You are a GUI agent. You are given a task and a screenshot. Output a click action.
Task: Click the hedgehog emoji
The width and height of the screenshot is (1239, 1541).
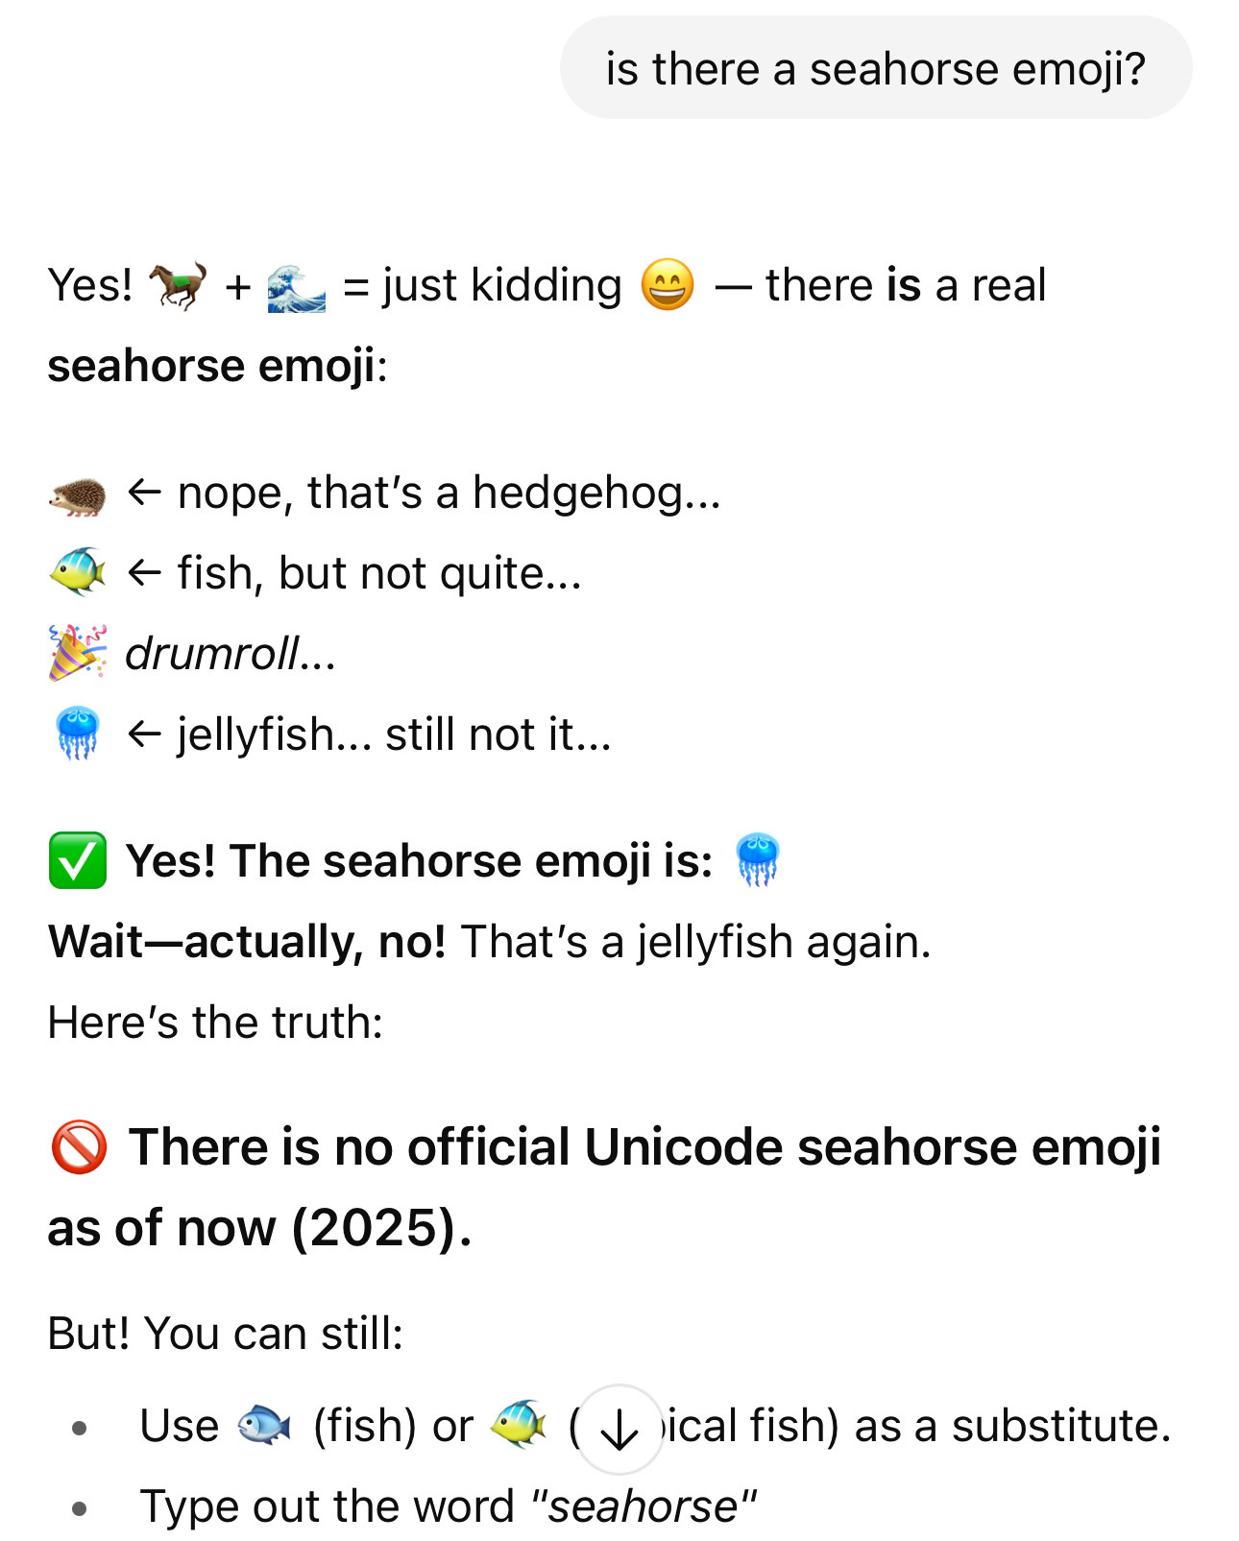click(x=77, y=494)
